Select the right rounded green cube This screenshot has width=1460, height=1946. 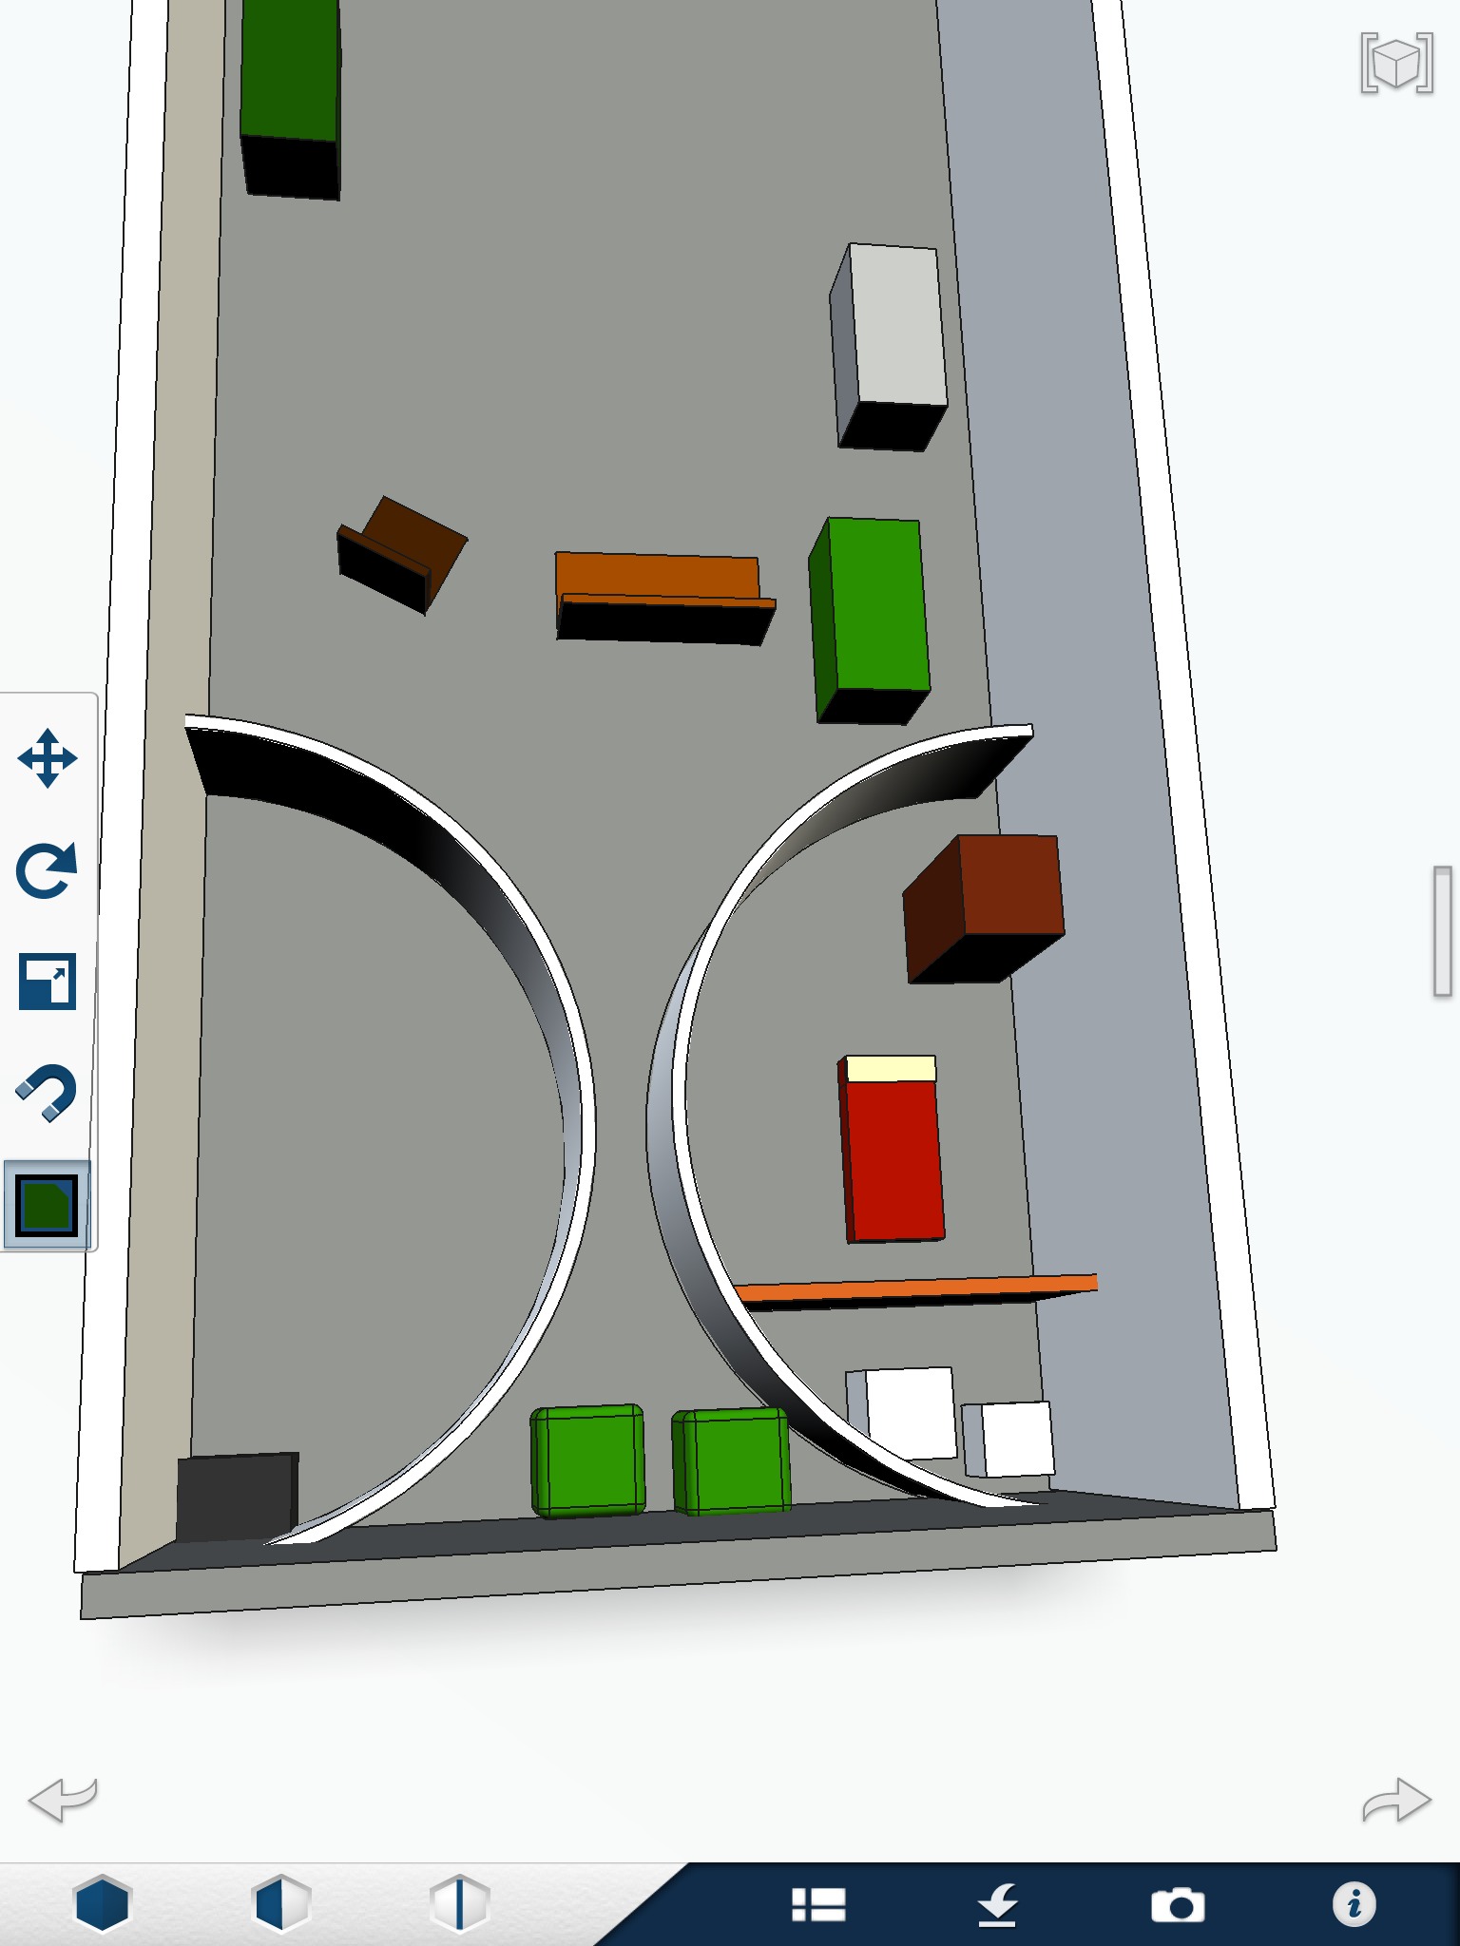click(731, 1460)
